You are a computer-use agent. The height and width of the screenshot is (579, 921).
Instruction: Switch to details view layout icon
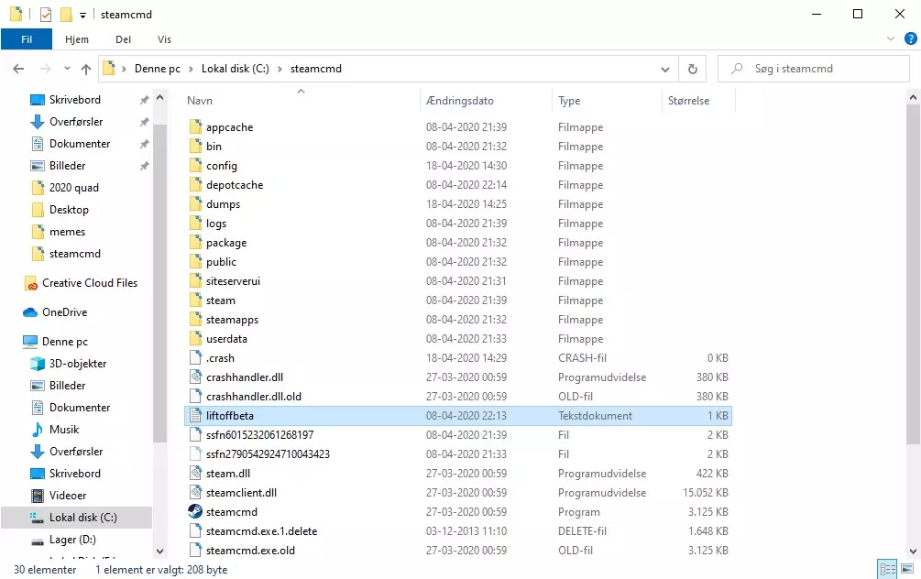(x=887, y=568)
